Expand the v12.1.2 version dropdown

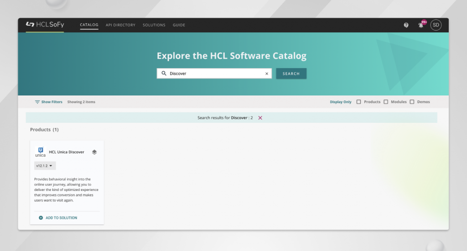pos(45,166)
